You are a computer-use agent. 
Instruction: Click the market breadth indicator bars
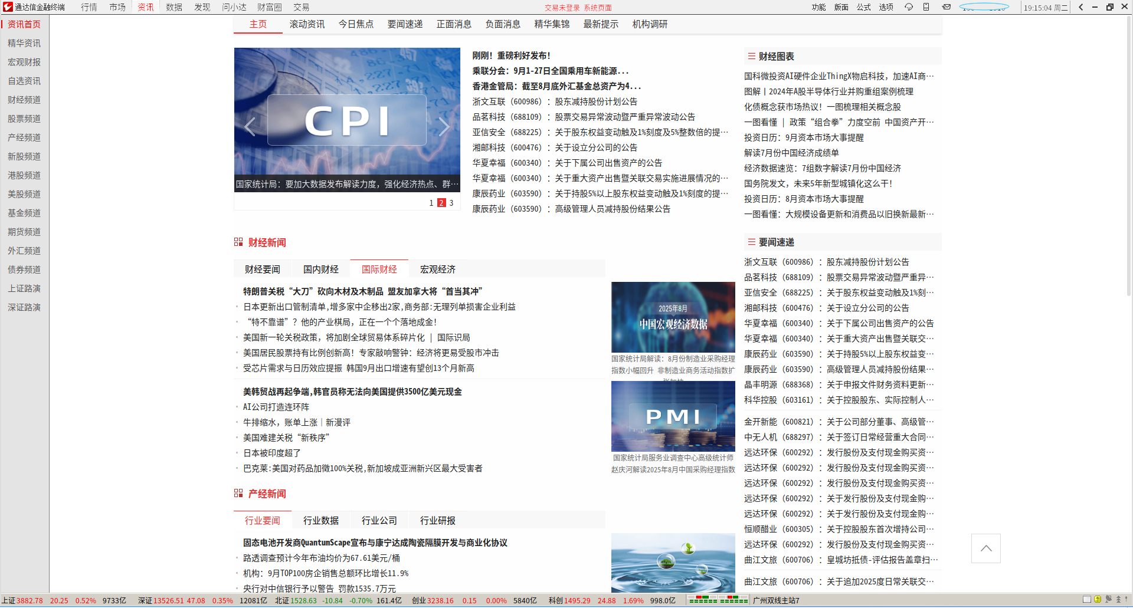pyautogui.click(x=718, y=600)
